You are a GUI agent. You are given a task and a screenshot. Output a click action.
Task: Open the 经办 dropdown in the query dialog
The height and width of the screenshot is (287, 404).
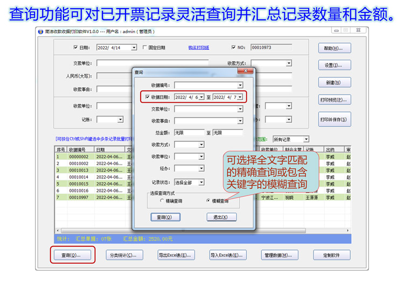point(201,168)
